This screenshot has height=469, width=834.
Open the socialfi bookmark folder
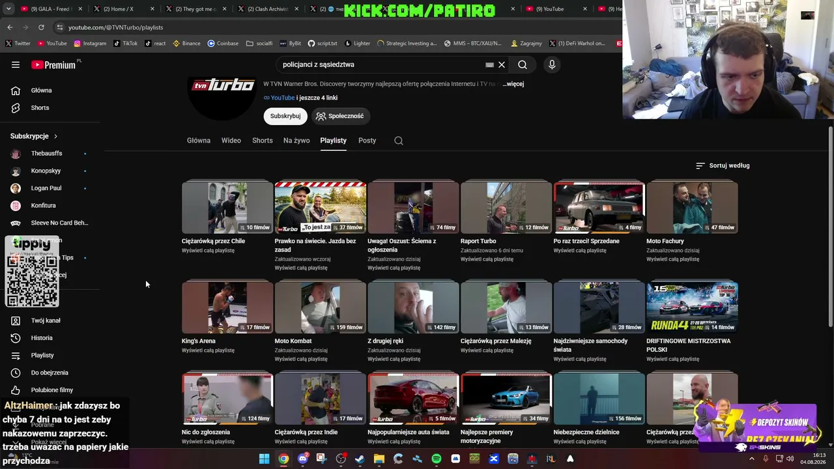[x=259, y=44]
